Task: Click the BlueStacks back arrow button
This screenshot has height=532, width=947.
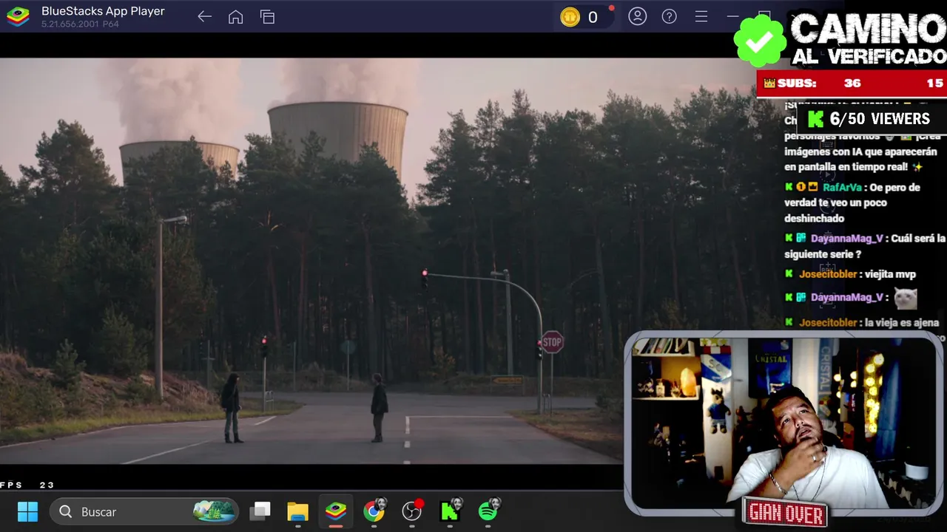Action: (205, 17)
